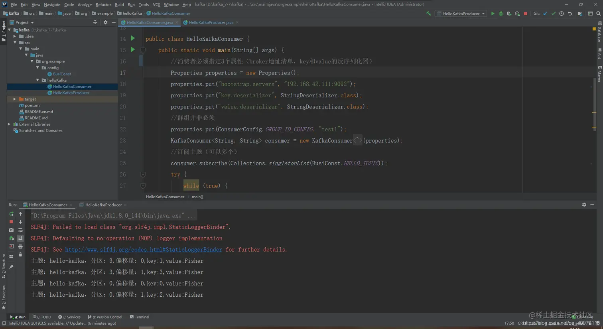Click the Dump Threads camera icon
The height and width of the screenshot is (329, 603).
11,230
